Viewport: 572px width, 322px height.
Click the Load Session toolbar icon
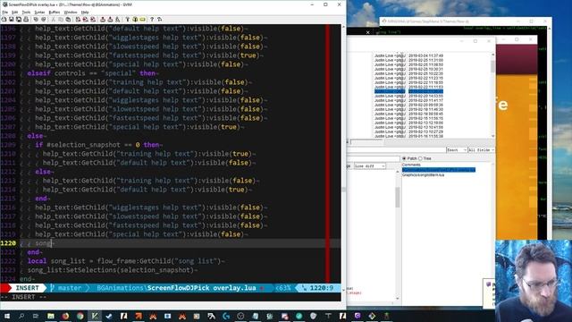(103, 20)
